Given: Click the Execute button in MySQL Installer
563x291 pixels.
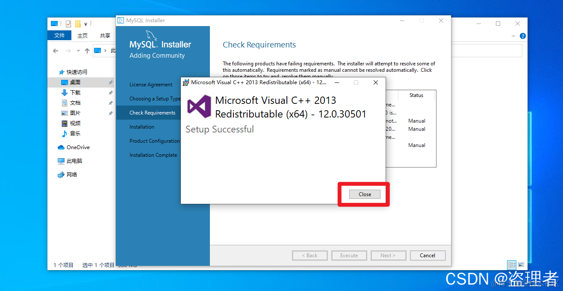Looking at the screenshot, I should click(x=349, y=256).
